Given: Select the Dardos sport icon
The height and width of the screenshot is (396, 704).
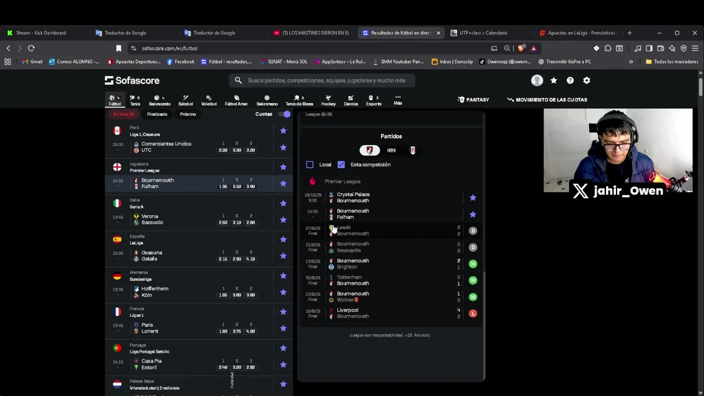Looking at the screenshot, I should point(351,100).
